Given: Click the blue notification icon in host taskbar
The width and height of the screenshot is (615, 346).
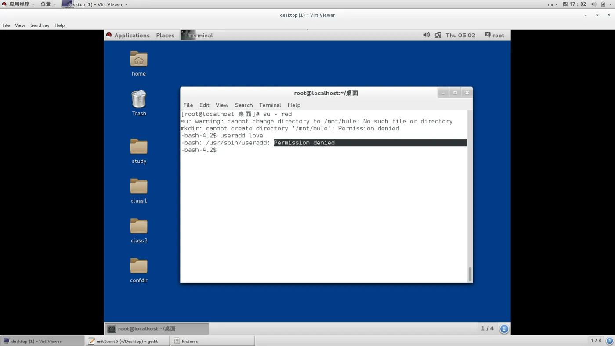Looking at the screenshot, I should click(609, 341).
